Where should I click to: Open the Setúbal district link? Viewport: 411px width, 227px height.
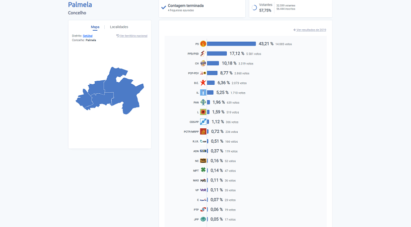(x=88, y=36)
